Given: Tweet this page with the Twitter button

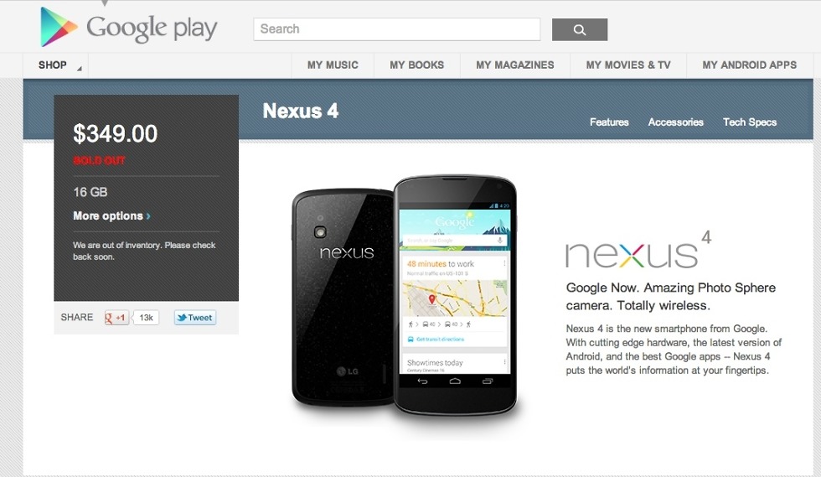Looking at the screenshot, I should 194,318.
